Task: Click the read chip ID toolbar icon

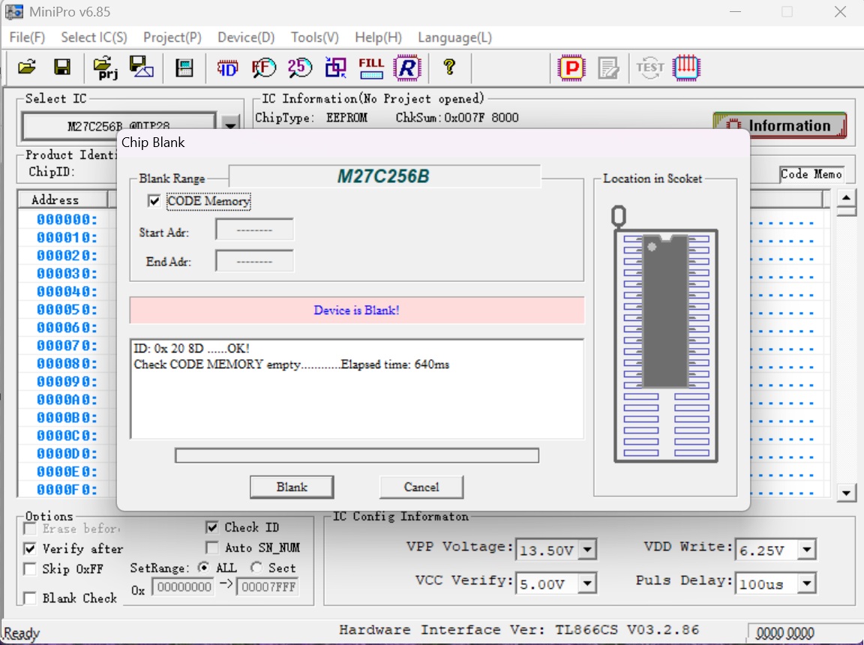Action: [x=227, y=68]
